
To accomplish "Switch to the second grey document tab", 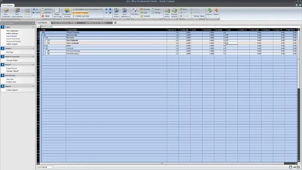I will 67,23.
